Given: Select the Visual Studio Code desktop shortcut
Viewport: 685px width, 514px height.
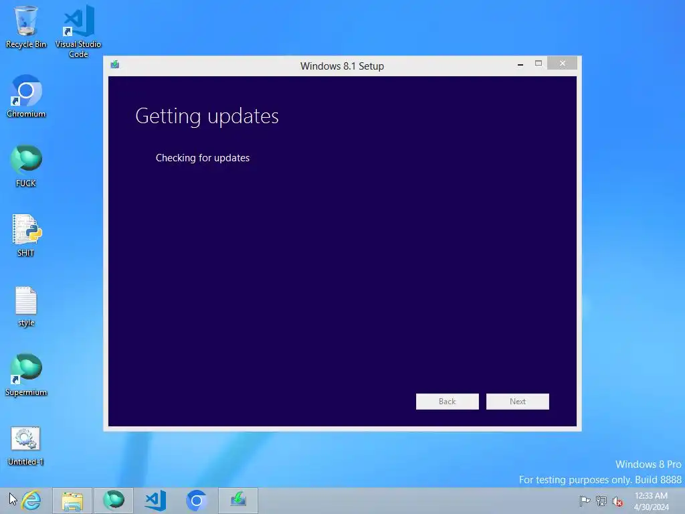Looking at the screenshot, I should (x=78, y=31).
